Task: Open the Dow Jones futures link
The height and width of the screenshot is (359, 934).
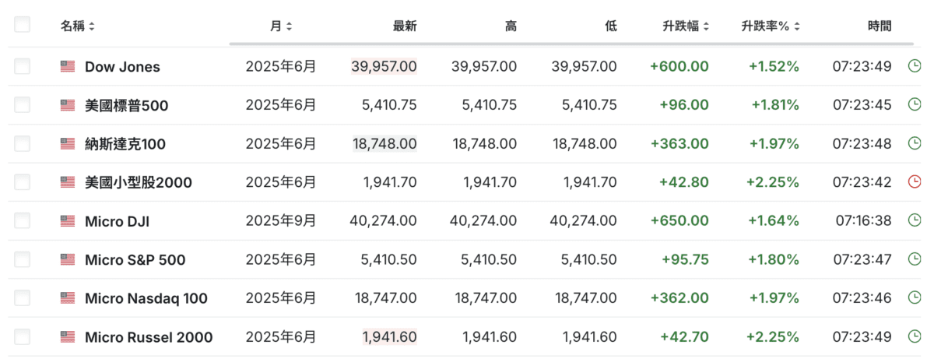Action: coord(122,67)
